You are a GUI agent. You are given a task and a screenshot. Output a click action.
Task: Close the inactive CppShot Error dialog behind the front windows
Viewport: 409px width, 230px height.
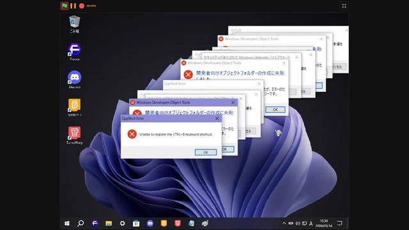tap(259, 84)
